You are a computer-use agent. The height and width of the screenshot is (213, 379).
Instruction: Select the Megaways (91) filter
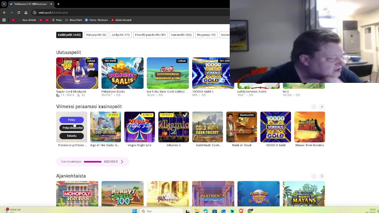click(206, 35)
